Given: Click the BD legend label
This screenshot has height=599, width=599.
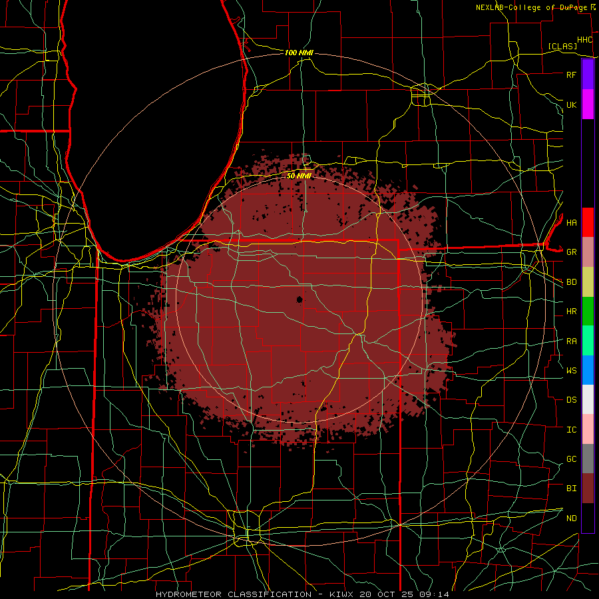Looking at the screenshot, I should (571, 282).
